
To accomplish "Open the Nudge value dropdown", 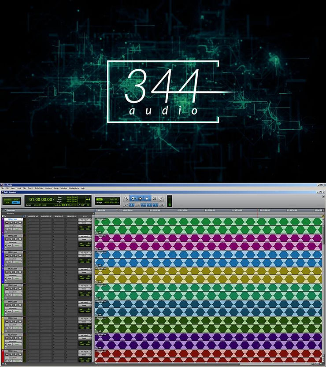I will [x=118, y=203].
